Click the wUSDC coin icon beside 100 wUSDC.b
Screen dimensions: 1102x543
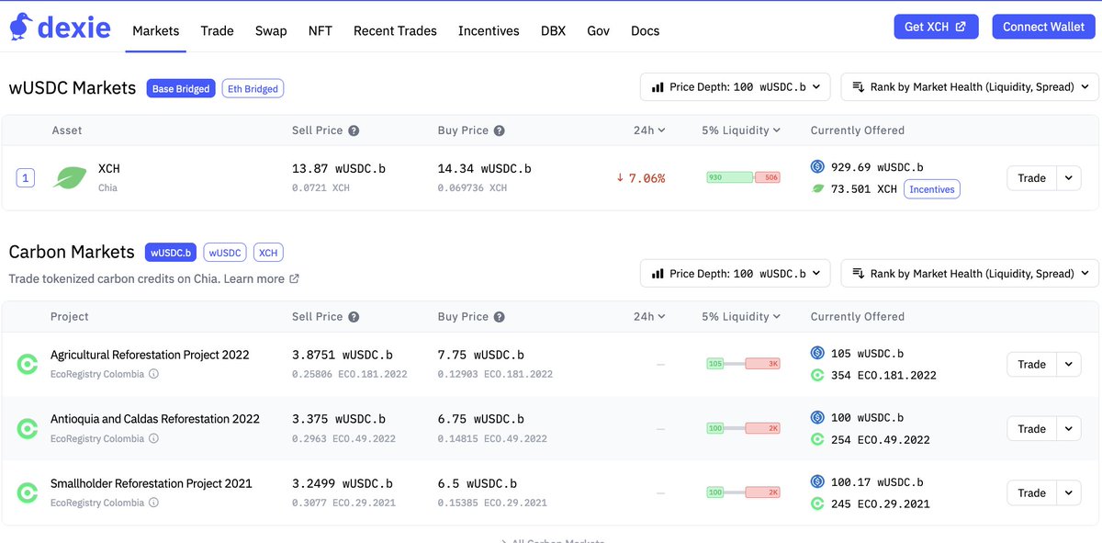[x=817, y=417]
